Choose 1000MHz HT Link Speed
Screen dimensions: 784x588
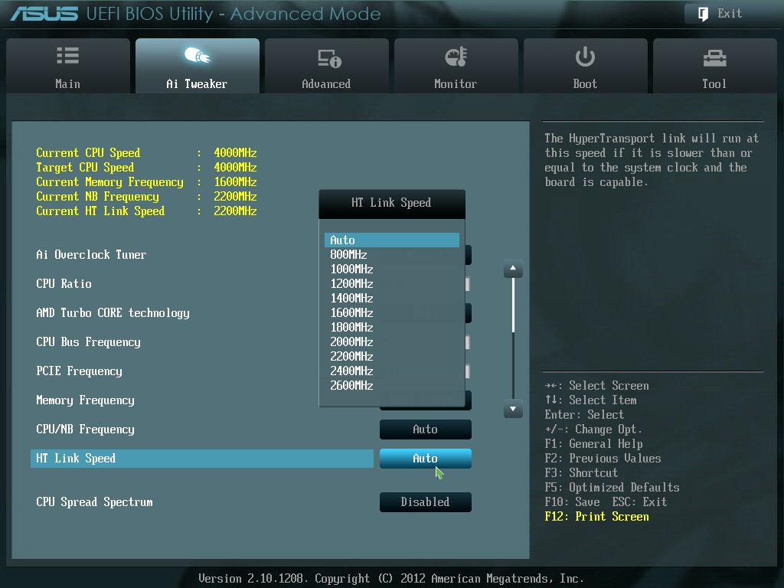click(391, 269)
